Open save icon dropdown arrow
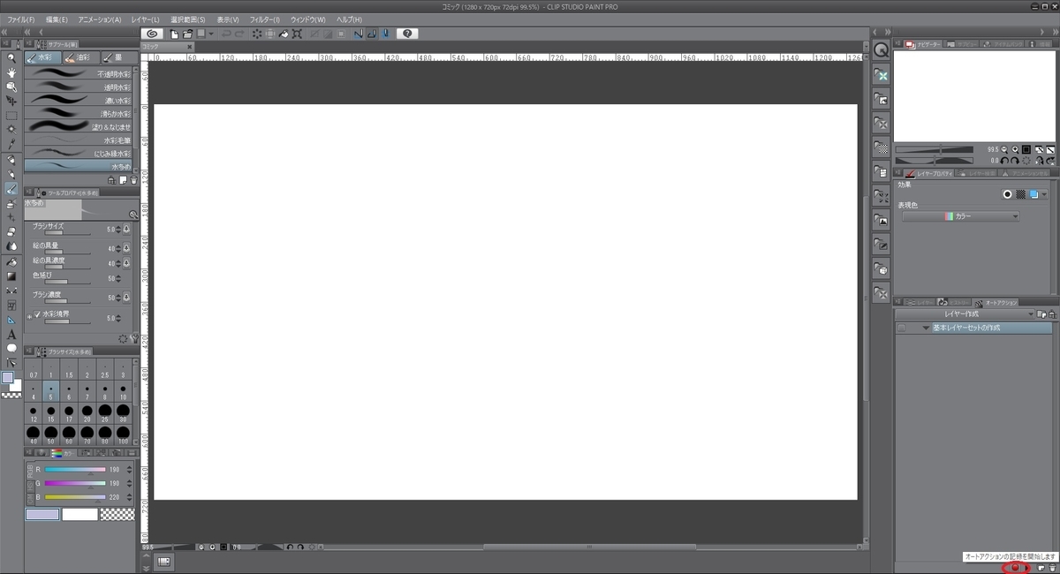The width and height of the screenshot is (1060, 574). pyautogui.click(x=211, y=34)
